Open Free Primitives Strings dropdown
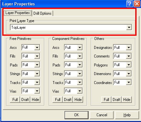This screenshot has width=141, height=122. tap(37, 73)
